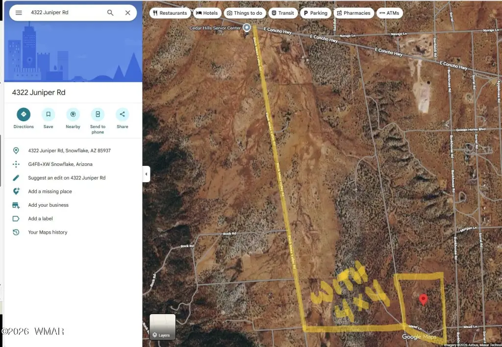Select the ATMs chip
The width and height of the screenshot is (502, 347).
[389, 13]
